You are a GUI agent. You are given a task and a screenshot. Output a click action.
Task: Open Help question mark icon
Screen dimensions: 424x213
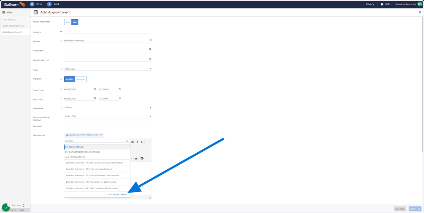click(x=382, y=4)
